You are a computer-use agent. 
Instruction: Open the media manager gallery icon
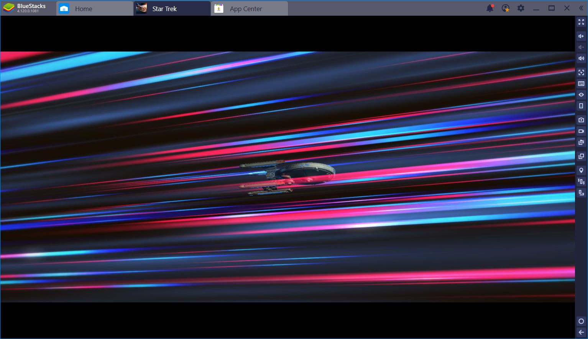pos(581,142)
